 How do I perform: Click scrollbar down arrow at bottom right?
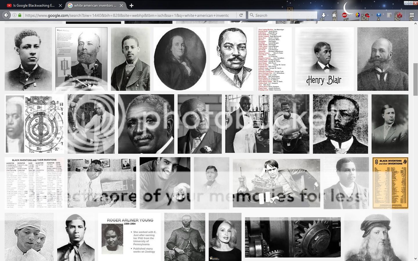coord(415,258)
